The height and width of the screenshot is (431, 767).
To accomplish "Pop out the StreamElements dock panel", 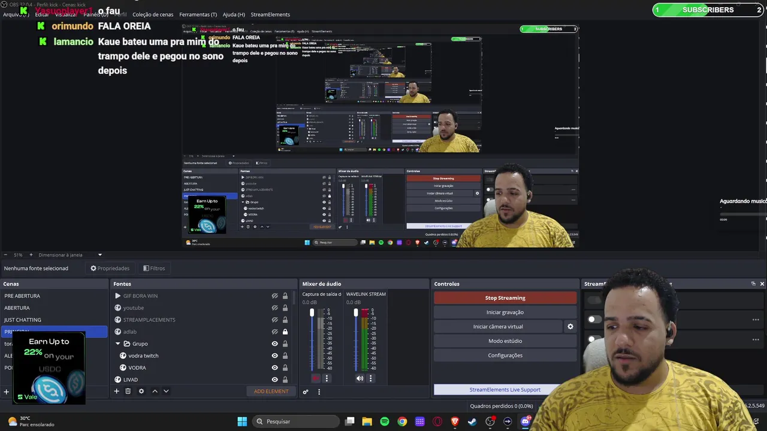I will pos(753,284).
